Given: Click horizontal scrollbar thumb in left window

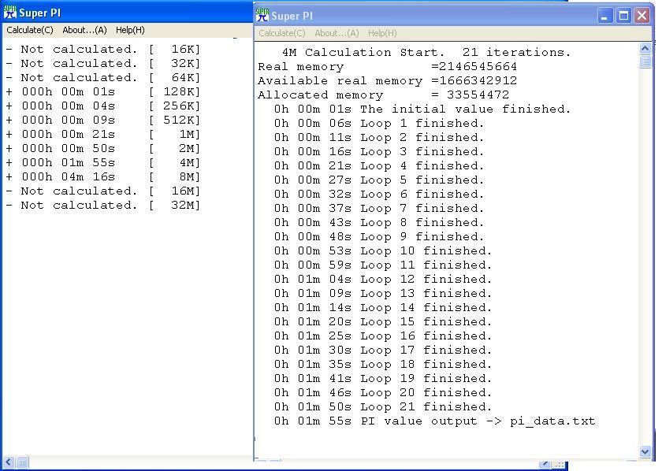Looking at the screenshot, I should [x=22, y=462].
